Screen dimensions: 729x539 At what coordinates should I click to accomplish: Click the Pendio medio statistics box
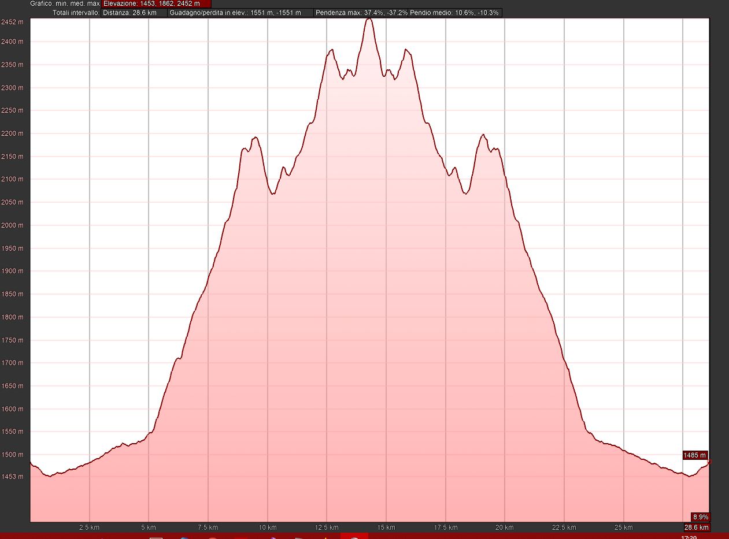pyautogui.click(x=455, y=13)
